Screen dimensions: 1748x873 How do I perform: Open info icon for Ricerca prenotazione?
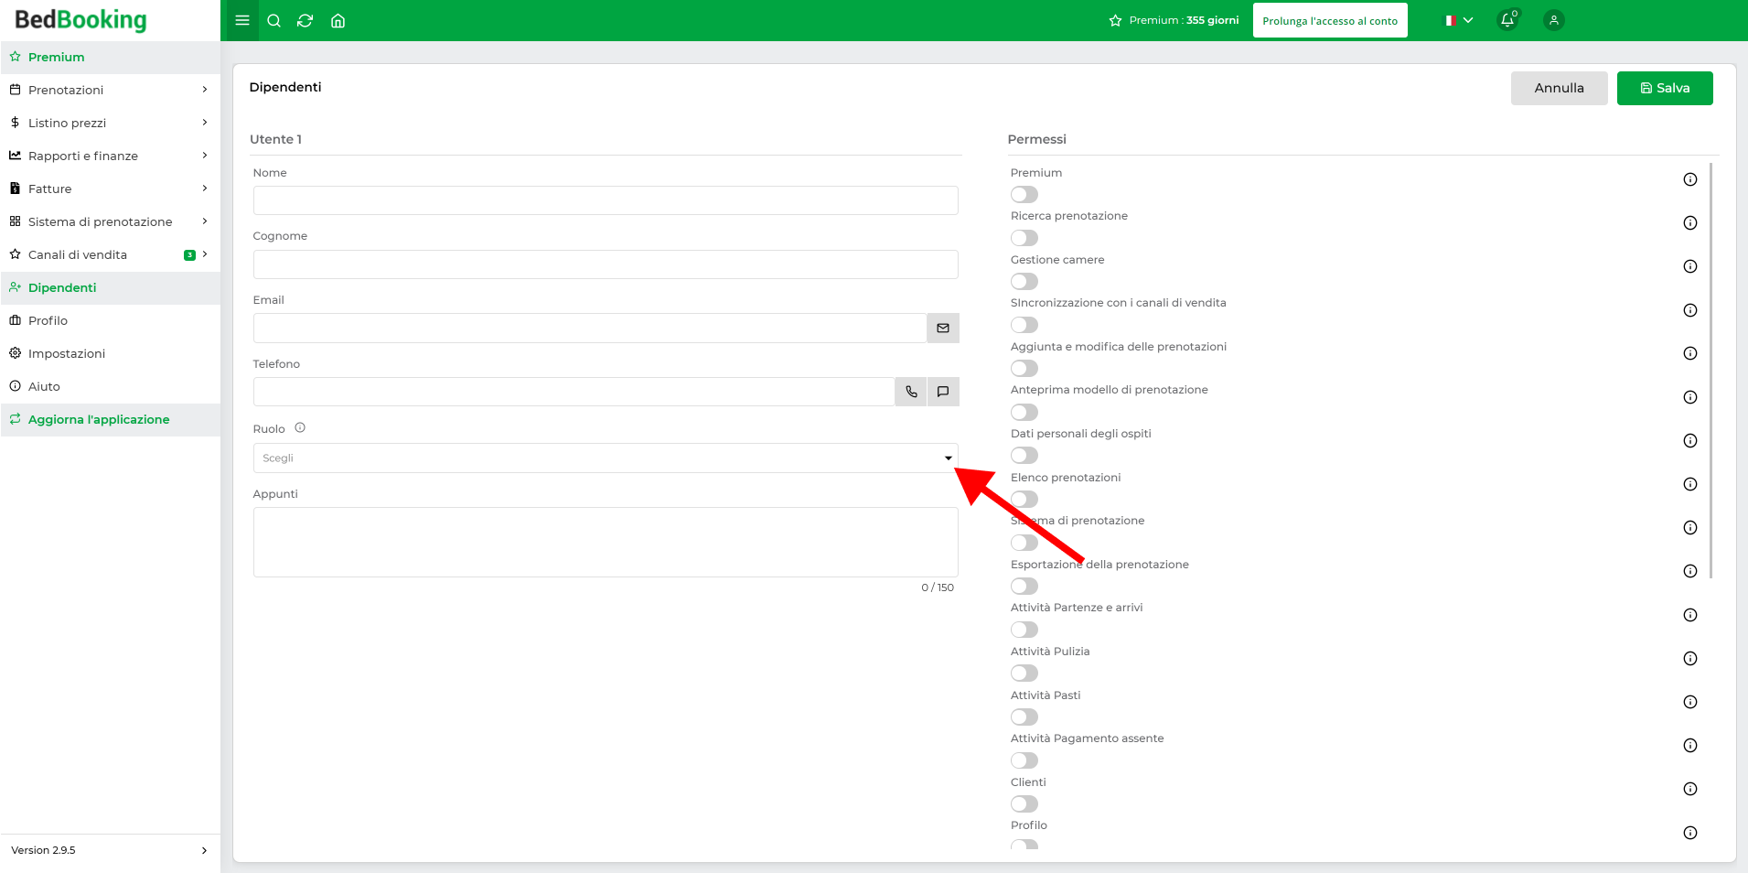[x=1690, y=222]
